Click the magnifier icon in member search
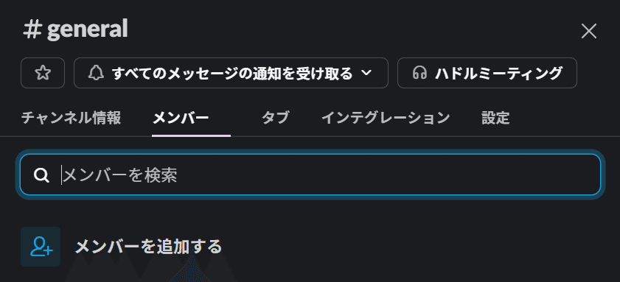The width and height of the screenshot is (620, 282). (x=41, y=175)
